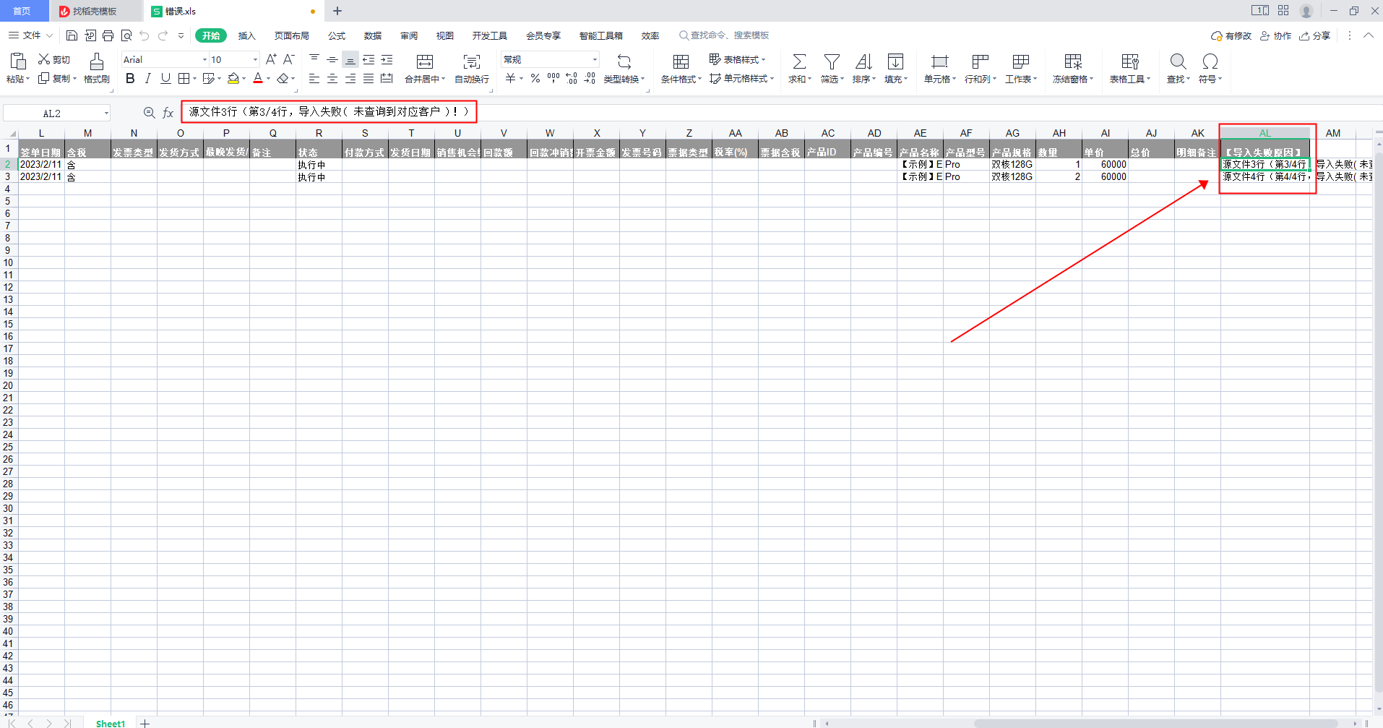
Task: Expand the font size dropdown
Action: tap(255, 60)
